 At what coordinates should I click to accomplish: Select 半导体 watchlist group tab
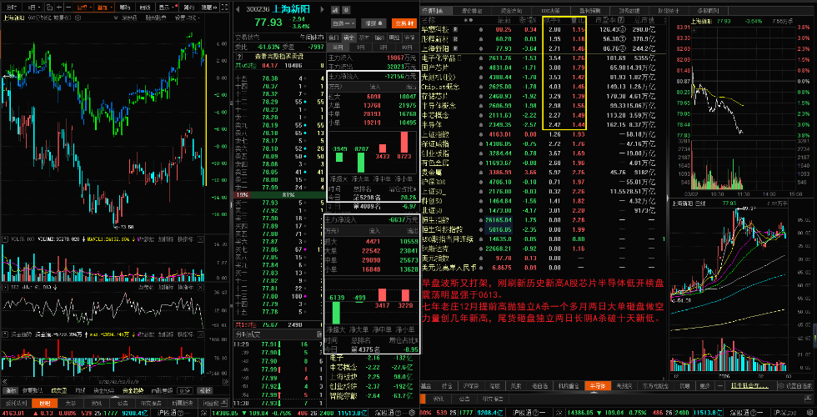click(598, 385)
